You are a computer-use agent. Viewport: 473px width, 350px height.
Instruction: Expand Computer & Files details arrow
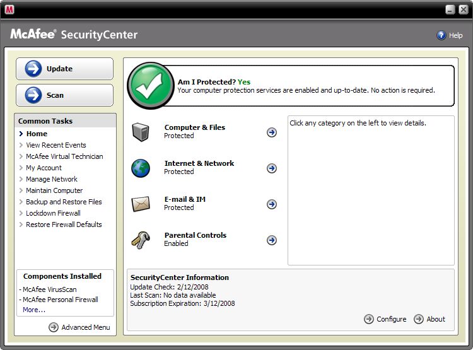[x=272, y=132]
